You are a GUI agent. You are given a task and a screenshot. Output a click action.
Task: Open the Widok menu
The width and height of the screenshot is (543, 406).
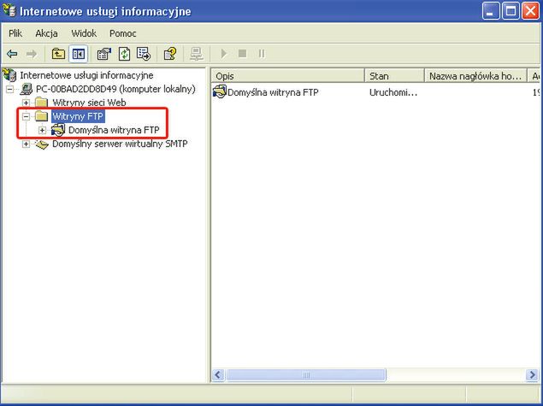click(x=84, y=33)
